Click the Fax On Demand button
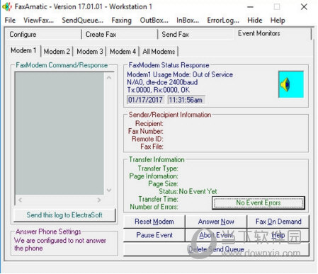Viewport: 318px width, 274px height. point(278,222)
